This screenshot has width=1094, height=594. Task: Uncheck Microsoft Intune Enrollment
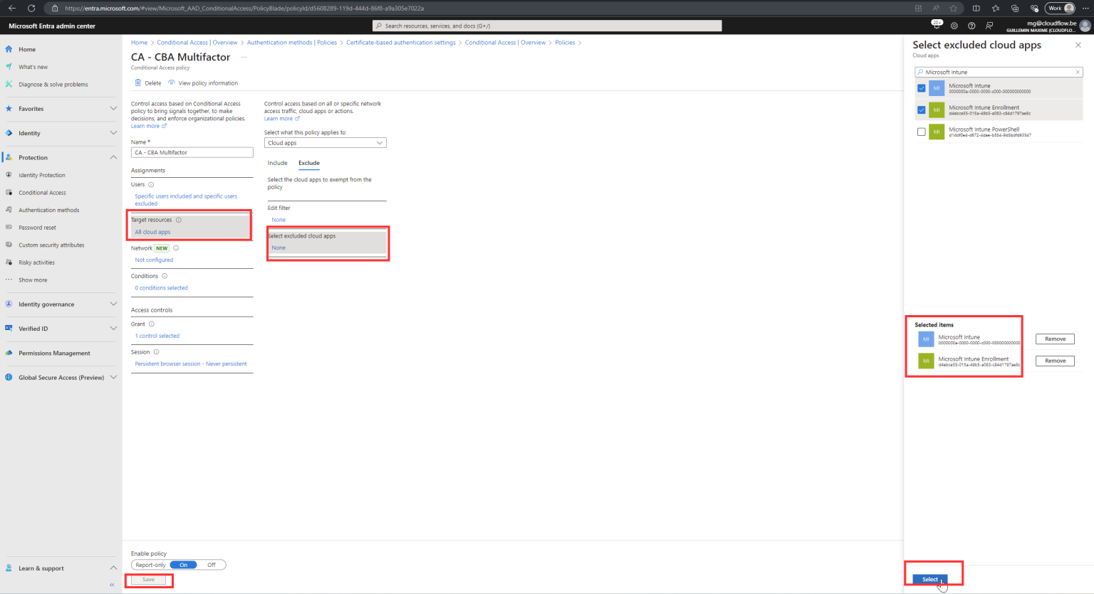point(922,110)
